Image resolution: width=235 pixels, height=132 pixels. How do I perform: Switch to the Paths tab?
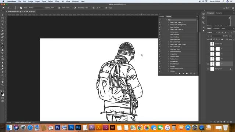point(223,29)
